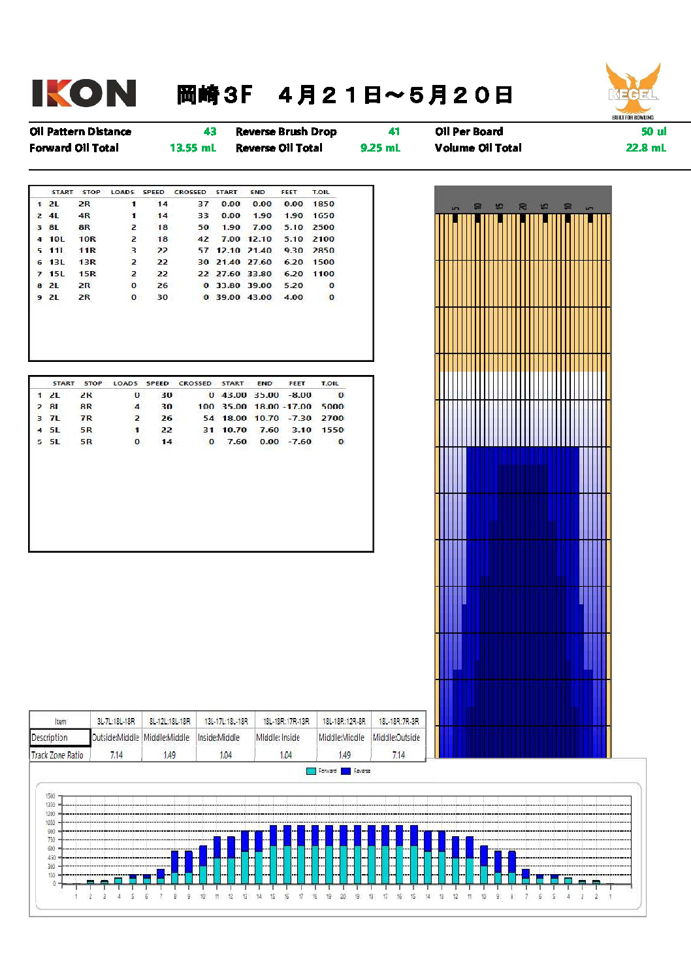The width and height of the screenshot is (691, 978).
Task: Click the Reverse legend blue swatch
Action: pos(346,771)
